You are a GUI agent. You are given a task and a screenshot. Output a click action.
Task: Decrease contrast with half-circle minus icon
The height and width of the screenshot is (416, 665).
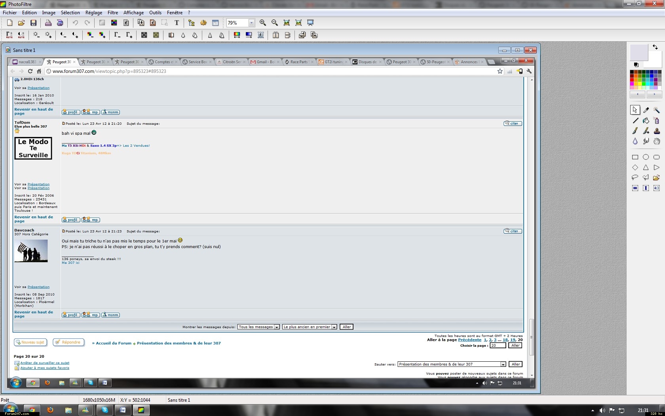click(x=63, y=35)
